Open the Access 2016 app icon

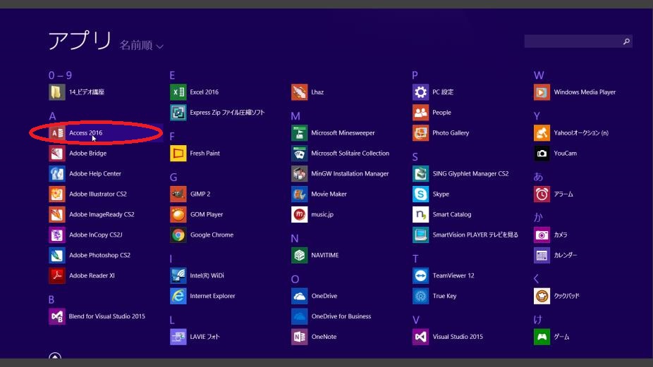(56, 132)
